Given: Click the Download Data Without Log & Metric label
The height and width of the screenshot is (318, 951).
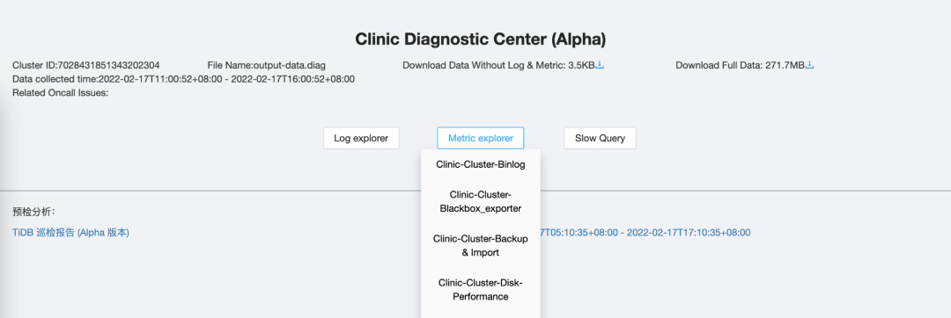Looking at the screenshot, I should [x=484, y=65].
